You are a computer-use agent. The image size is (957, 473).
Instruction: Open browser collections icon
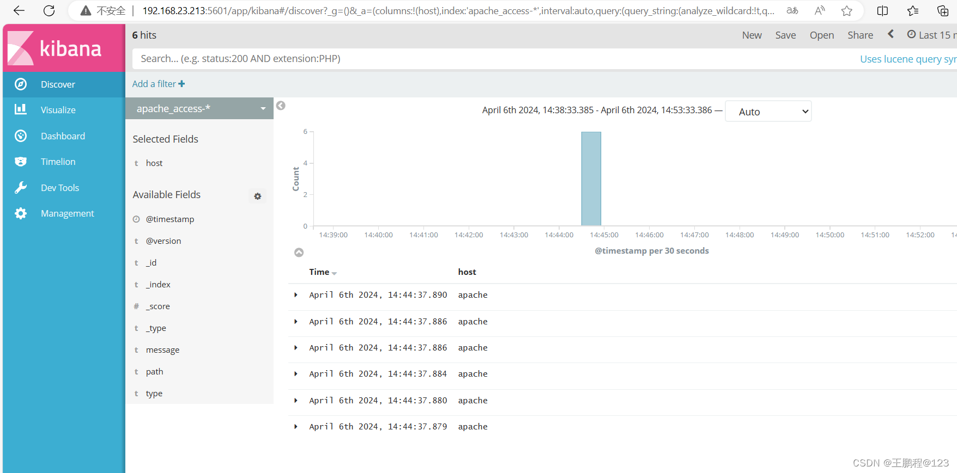(x=943, y=10)
